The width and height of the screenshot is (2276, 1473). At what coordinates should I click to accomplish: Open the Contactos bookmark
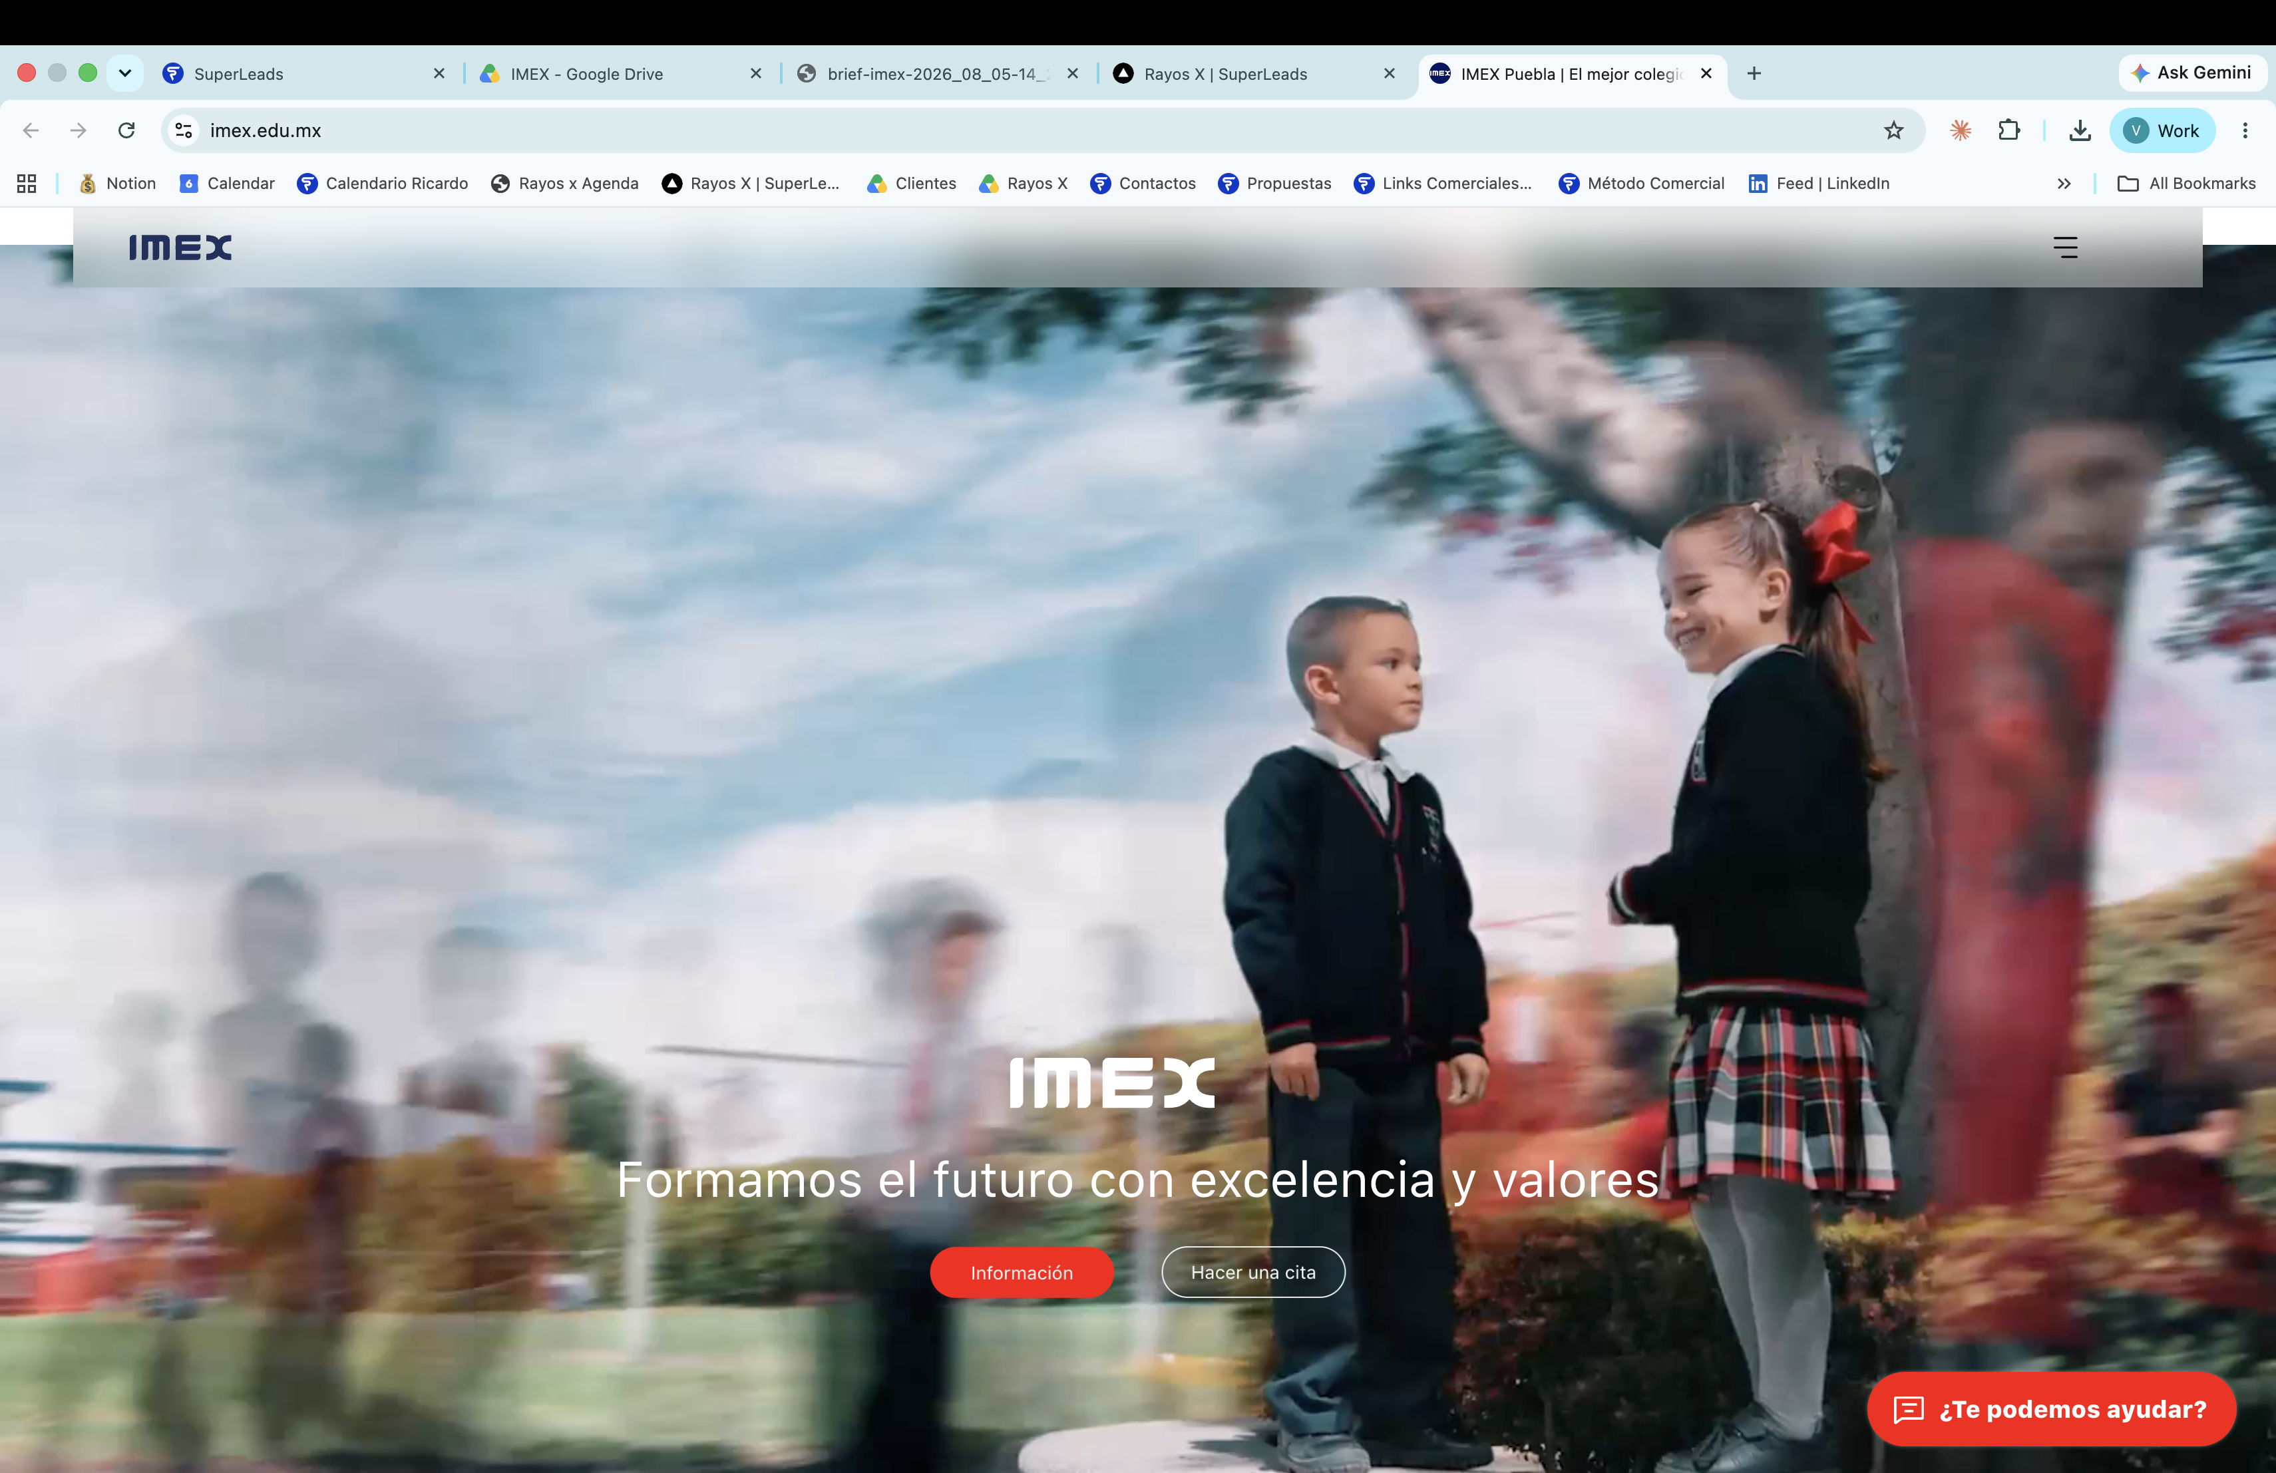point(1143,184)
